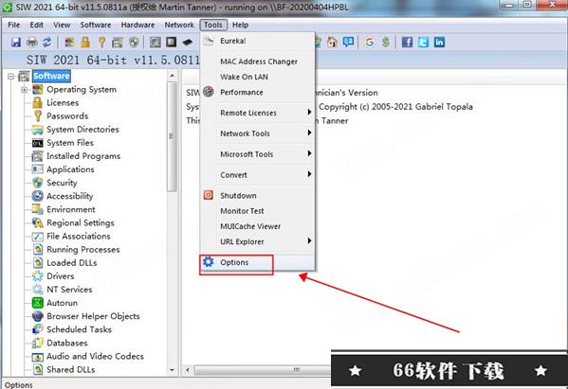568x389 pixels.
Task: Open Facebook via the toolbar icon
Action: [x=407, y=43]
